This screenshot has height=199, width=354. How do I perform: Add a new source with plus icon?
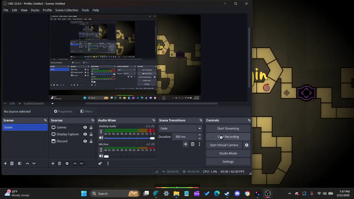(53, 163)
